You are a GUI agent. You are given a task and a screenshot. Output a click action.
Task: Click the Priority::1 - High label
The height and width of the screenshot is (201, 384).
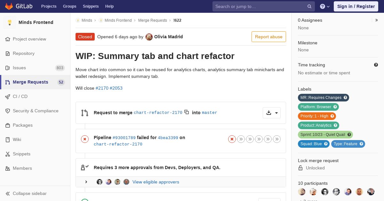(x=317, y=116)
